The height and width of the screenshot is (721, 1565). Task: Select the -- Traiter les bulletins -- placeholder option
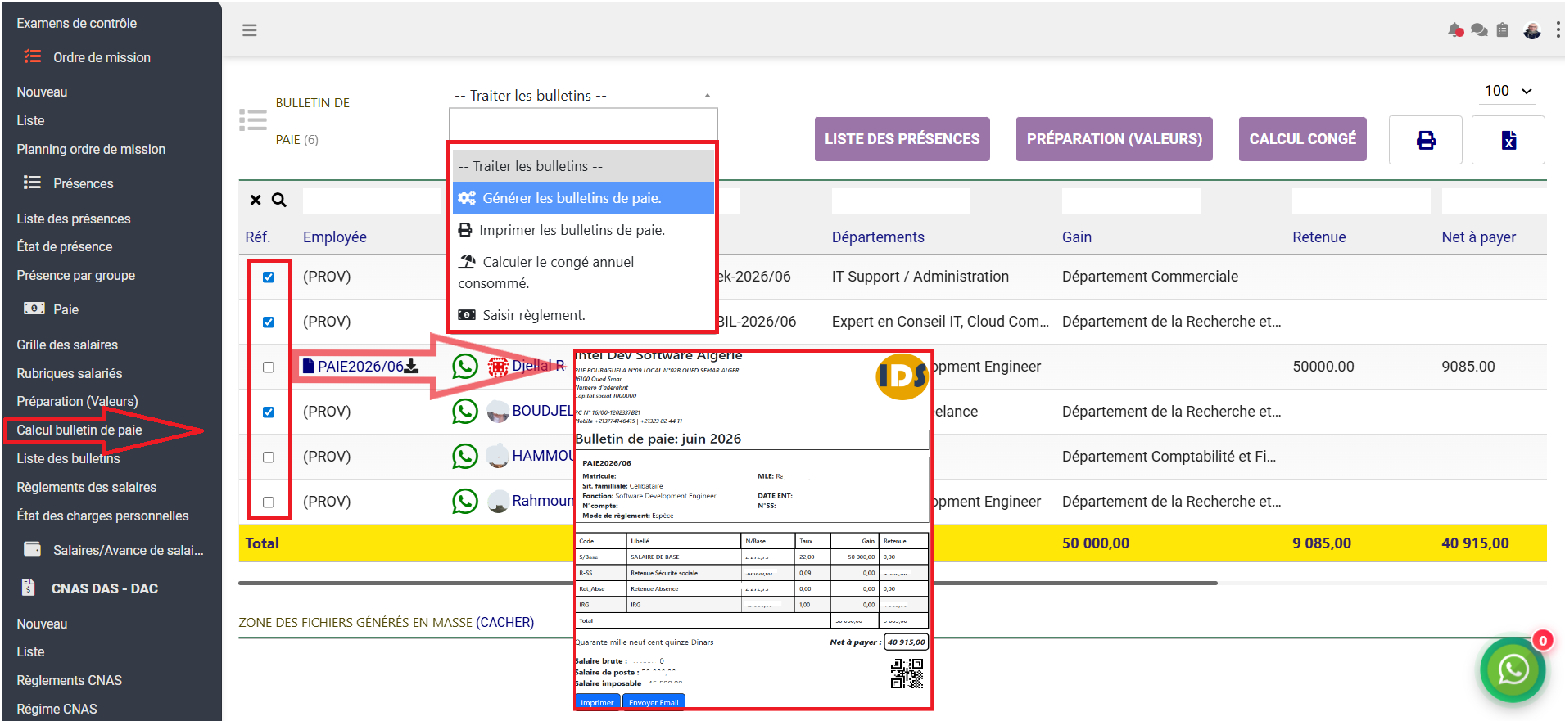coord(583,166)
